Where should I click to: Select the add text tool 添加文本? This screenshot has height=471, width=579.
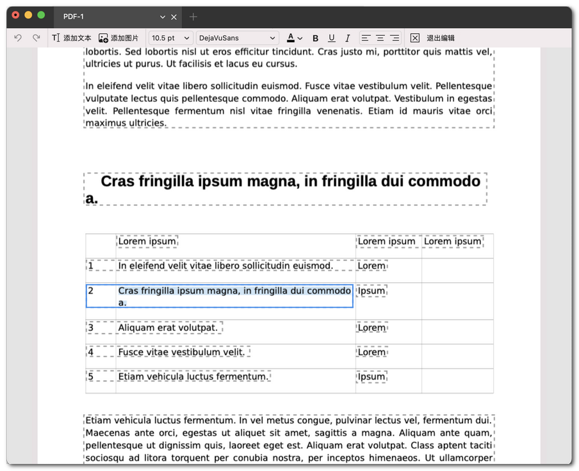coord(72,38)
